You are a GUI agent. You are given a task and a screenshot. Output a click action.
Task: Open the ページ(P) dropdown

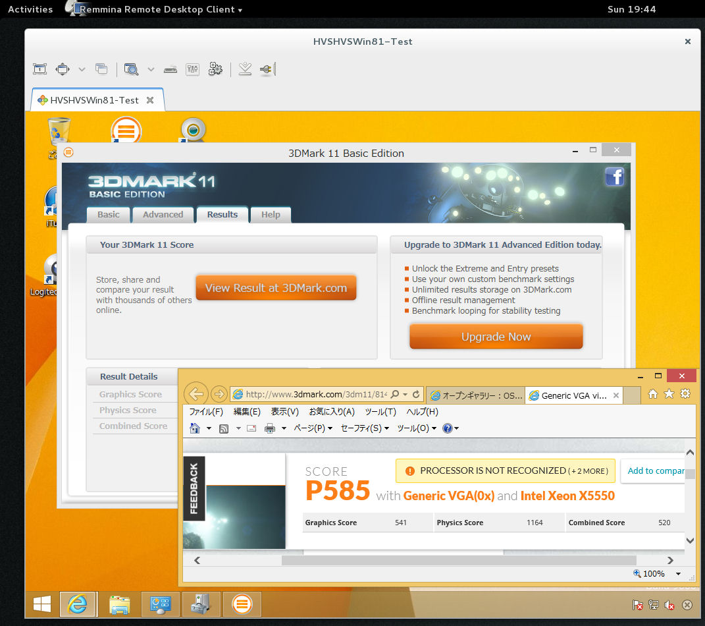click(x=313, y=428)
